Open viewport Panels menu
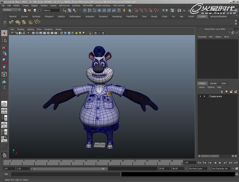 [58, 29]
